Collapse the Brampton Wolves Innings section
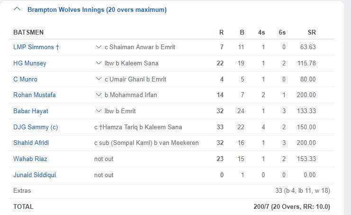 point(17,9)
